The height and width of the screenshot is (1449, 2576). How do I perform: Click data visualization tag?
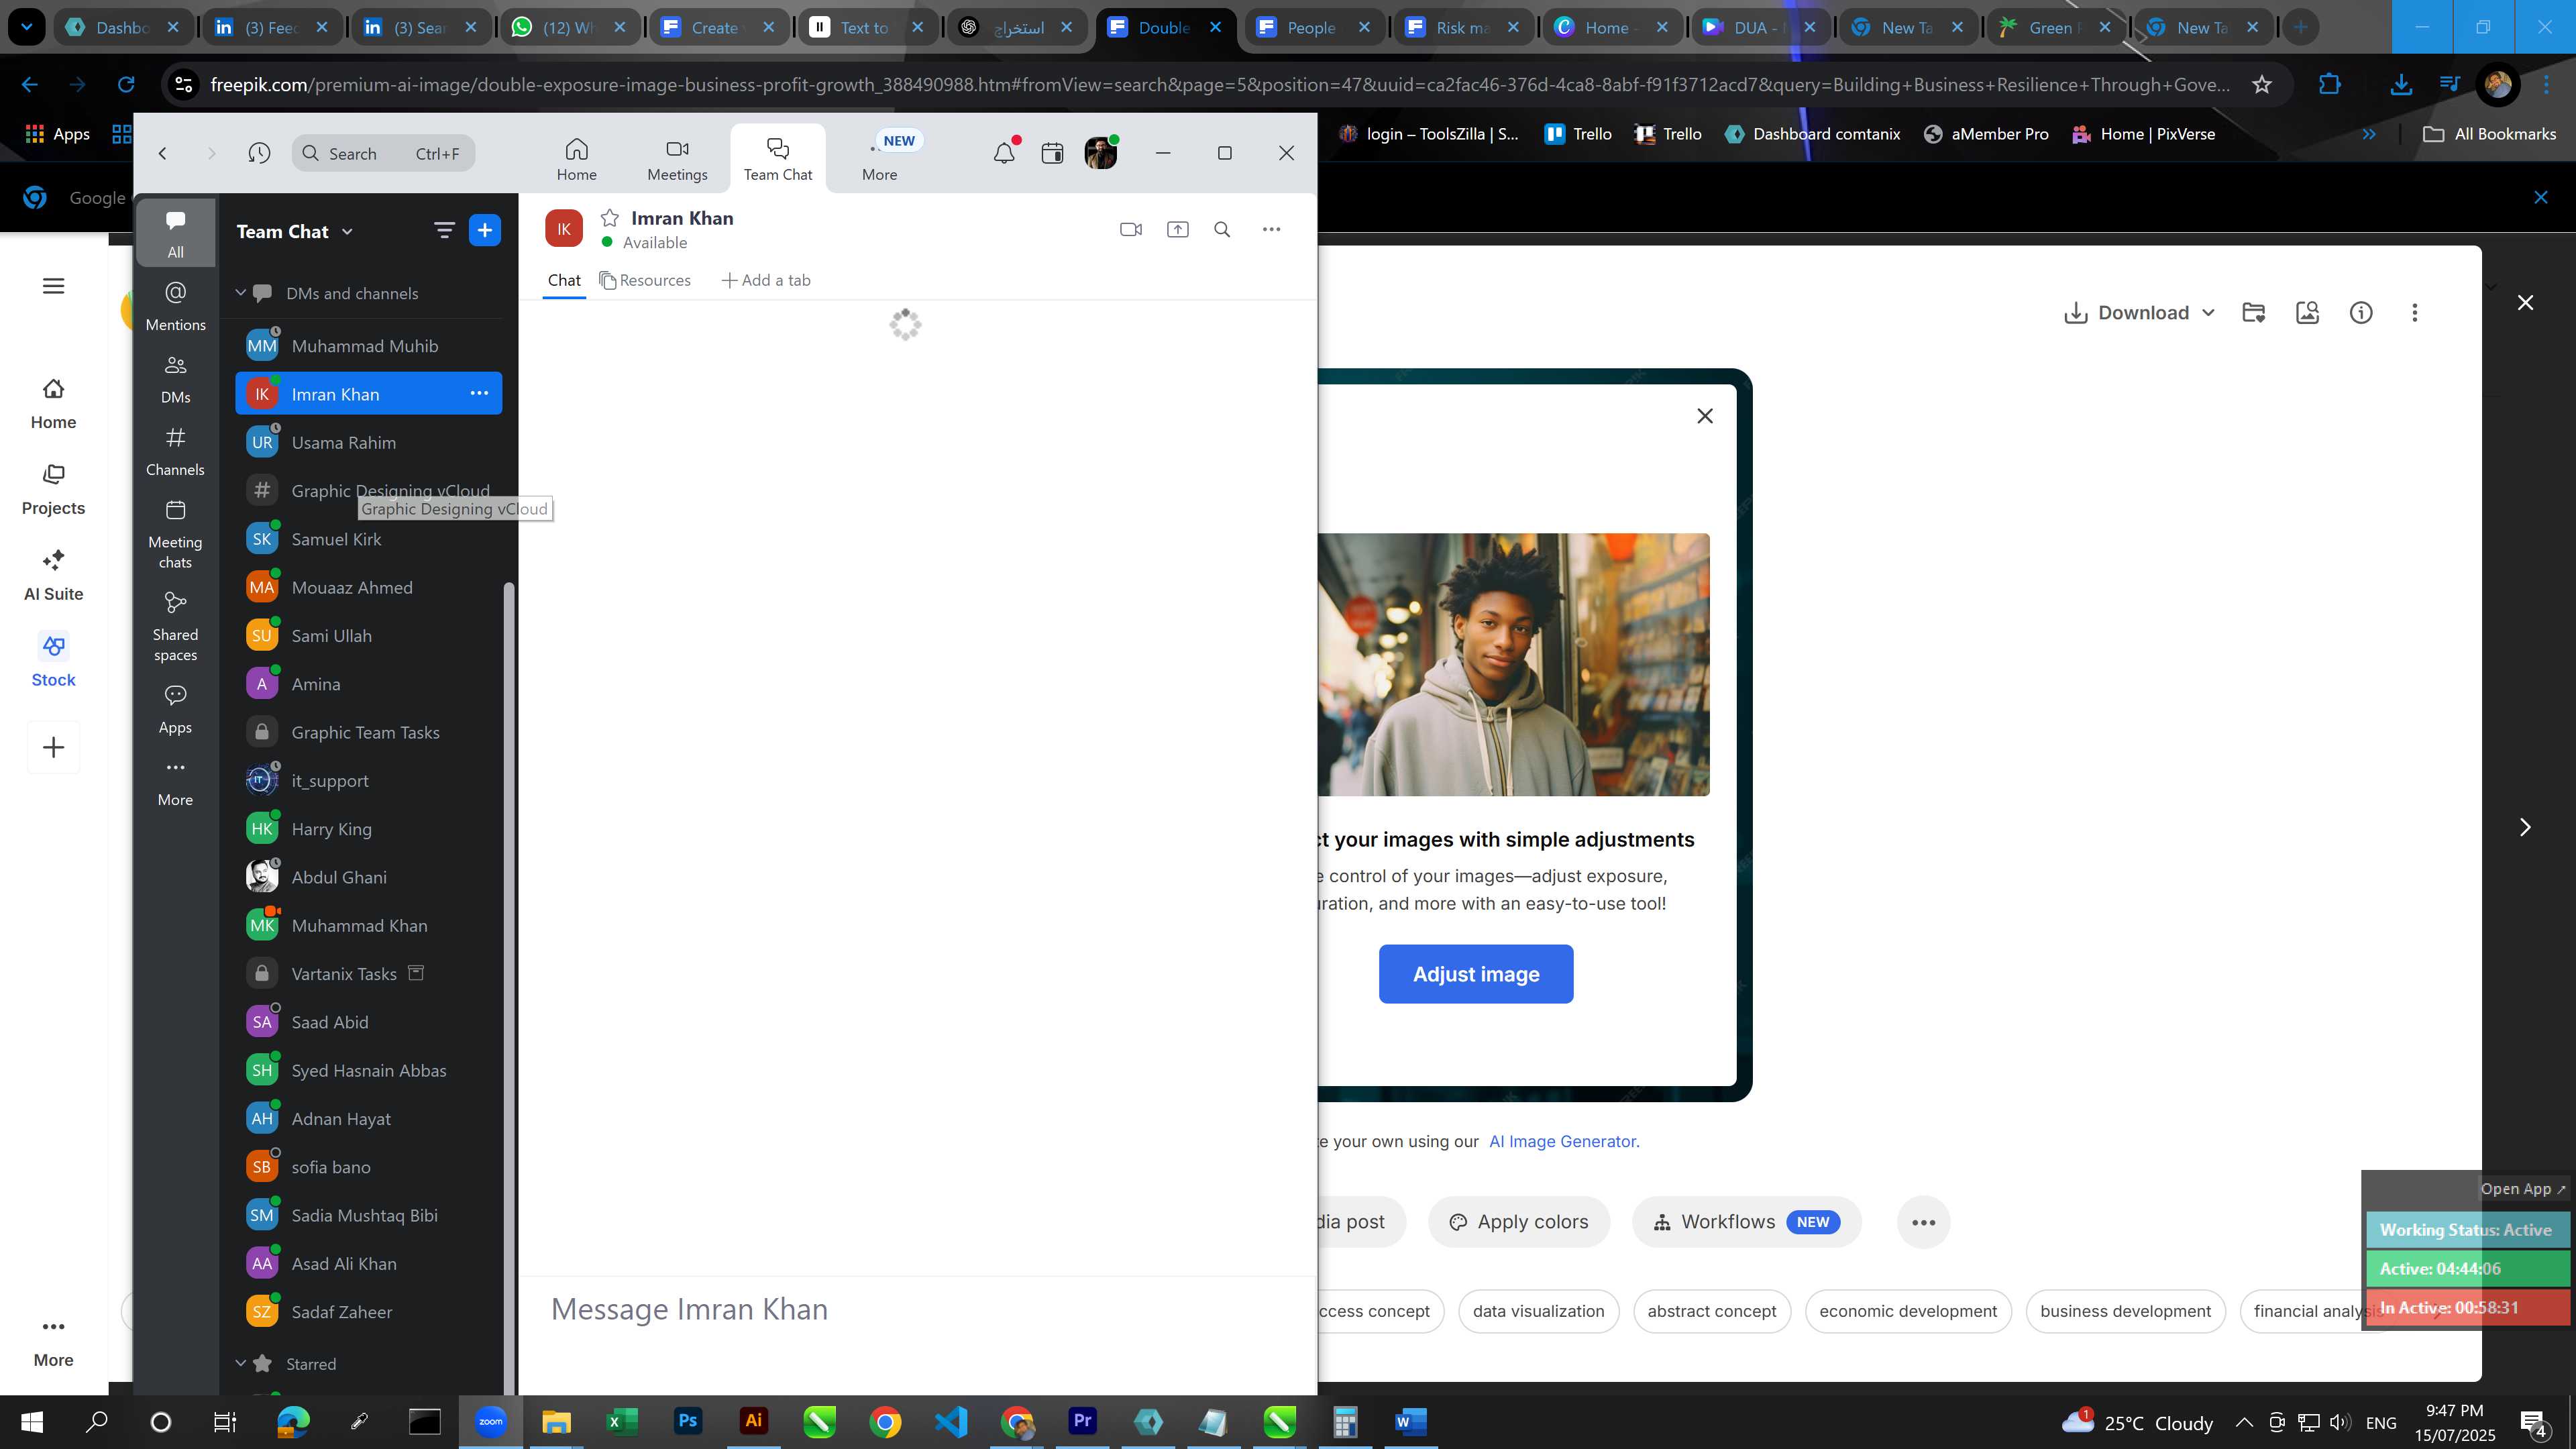[x=1538, y=1312]
